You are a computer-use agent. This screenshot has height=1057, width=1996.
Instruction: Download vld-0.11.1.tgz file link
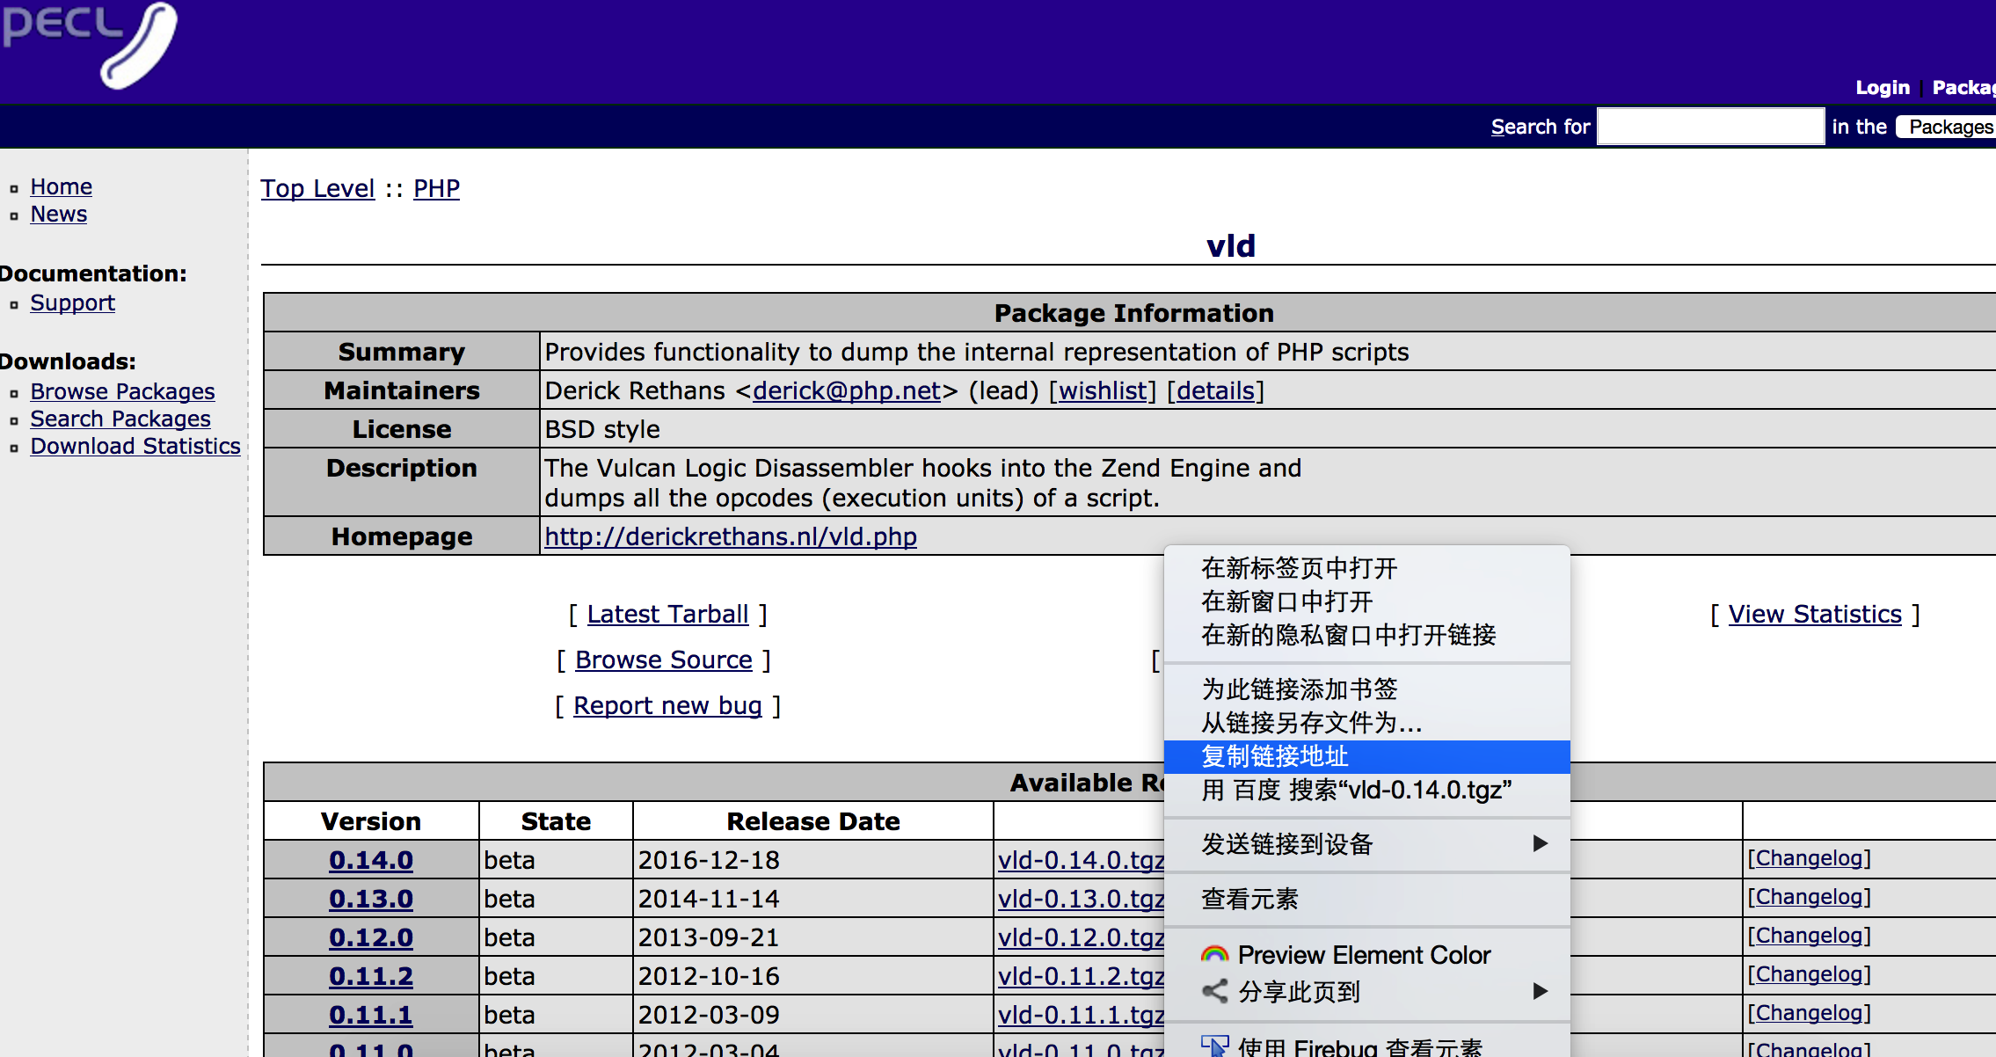tap(1081, 1015)
